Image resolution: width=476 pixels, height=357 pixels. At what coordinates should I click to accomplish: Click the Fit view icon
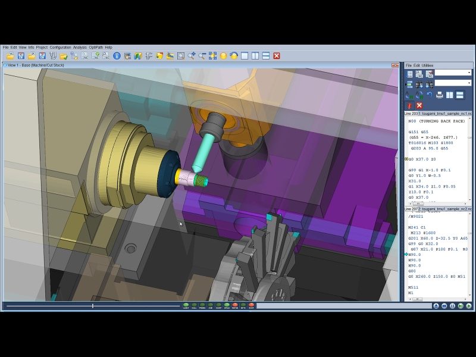(212, 56)
